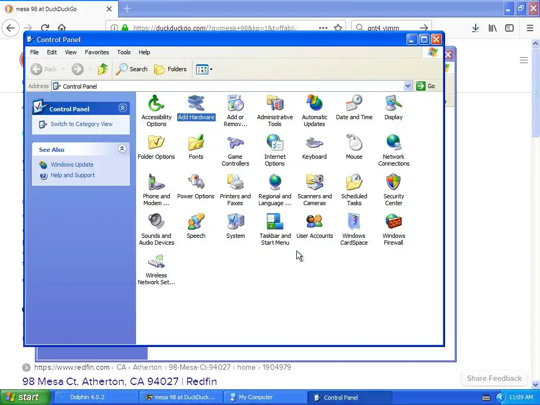The width and height of the screenshot is (540, 405).
Task: Open the Favorites menu
Action: [x=97, y=52]
